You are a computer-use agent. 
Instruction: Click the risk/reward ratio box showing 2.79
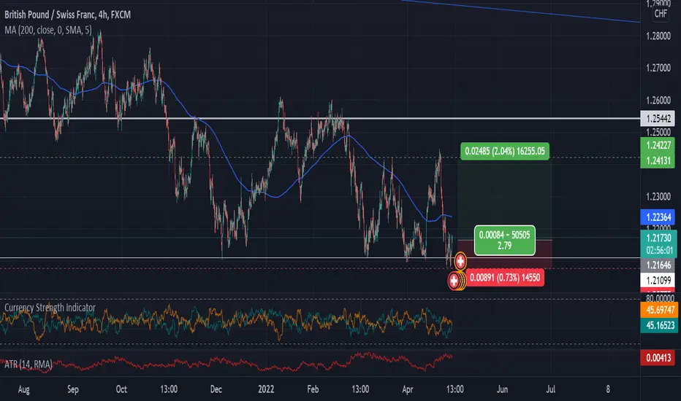pos(505,240)
